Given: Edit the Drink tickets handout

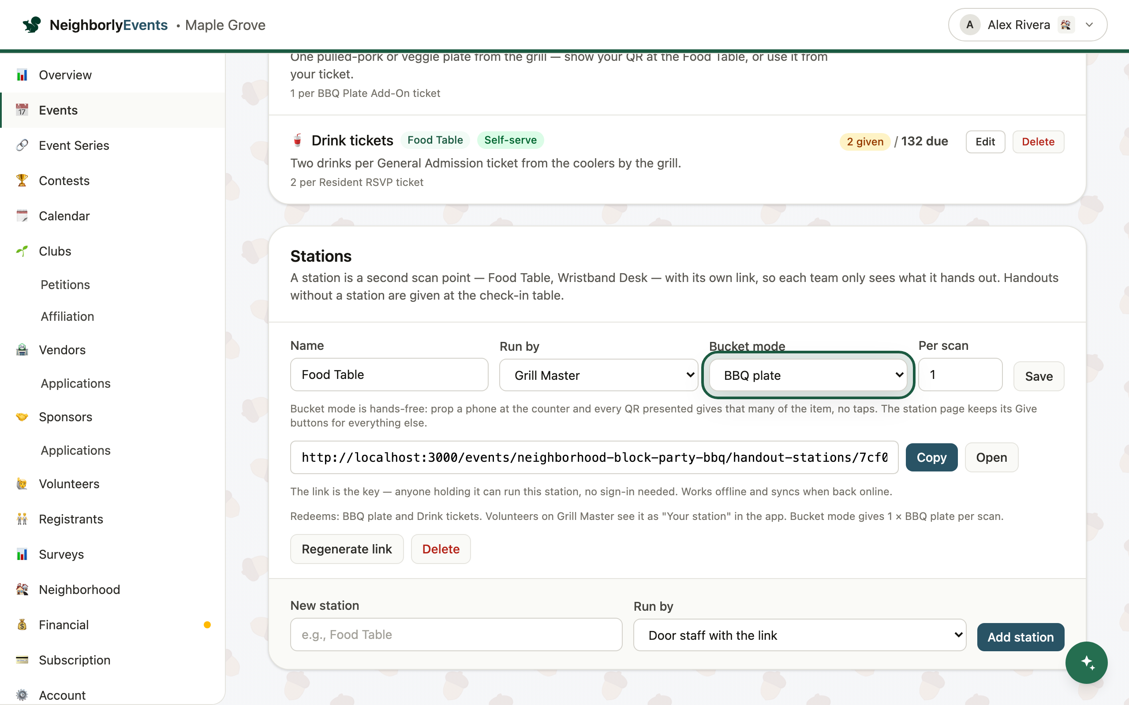Looking at the screenshot, I should [x=985, y=142].
